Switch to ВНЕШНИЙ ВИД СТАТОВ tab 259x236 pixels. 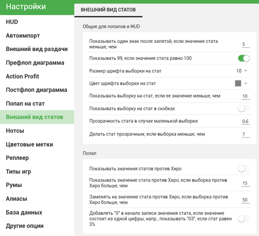[x=108, y=10]
